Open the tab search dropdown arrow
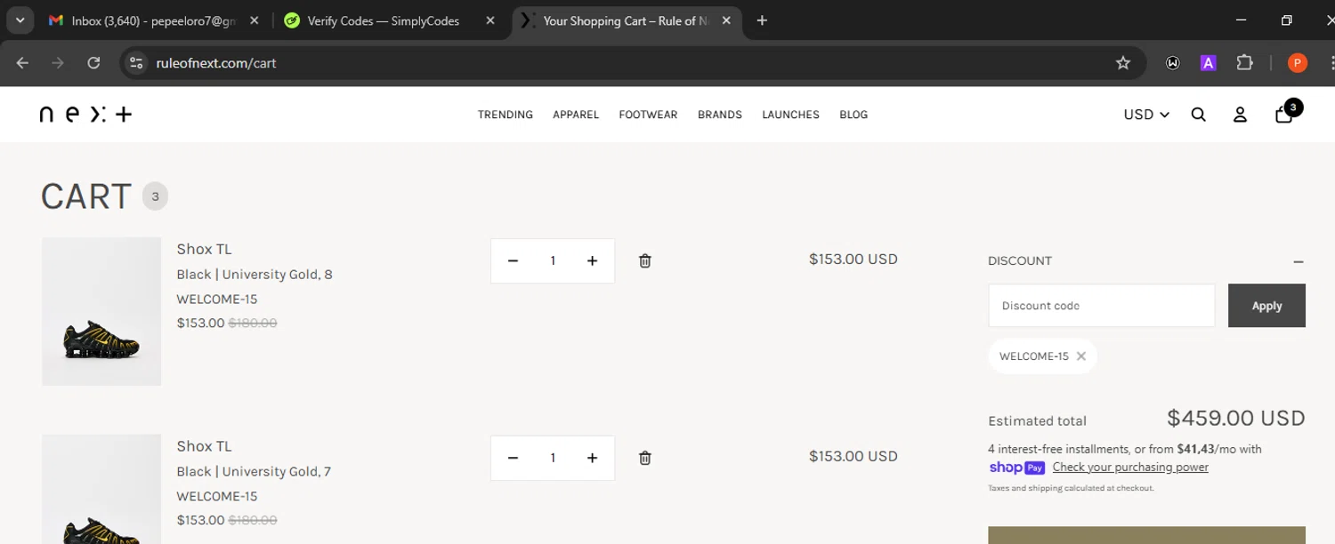This screenshot has width=1335, height=544. (20, 20)
